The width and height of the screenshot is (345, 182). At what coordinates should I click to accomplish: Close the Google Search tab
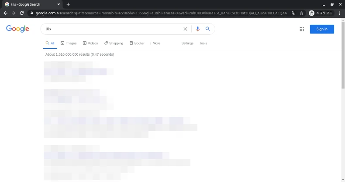coord(59,4)
